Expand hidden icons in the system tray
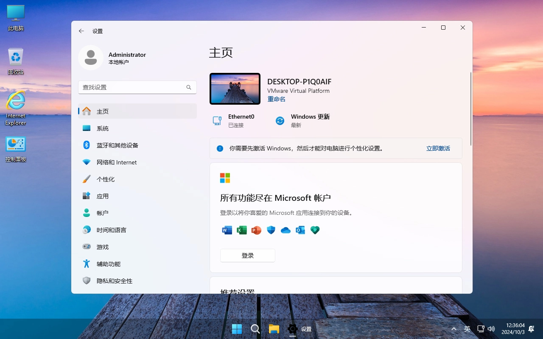Viewport: 543px width, 339px height. pyautogui.click(x=453, y=328)
